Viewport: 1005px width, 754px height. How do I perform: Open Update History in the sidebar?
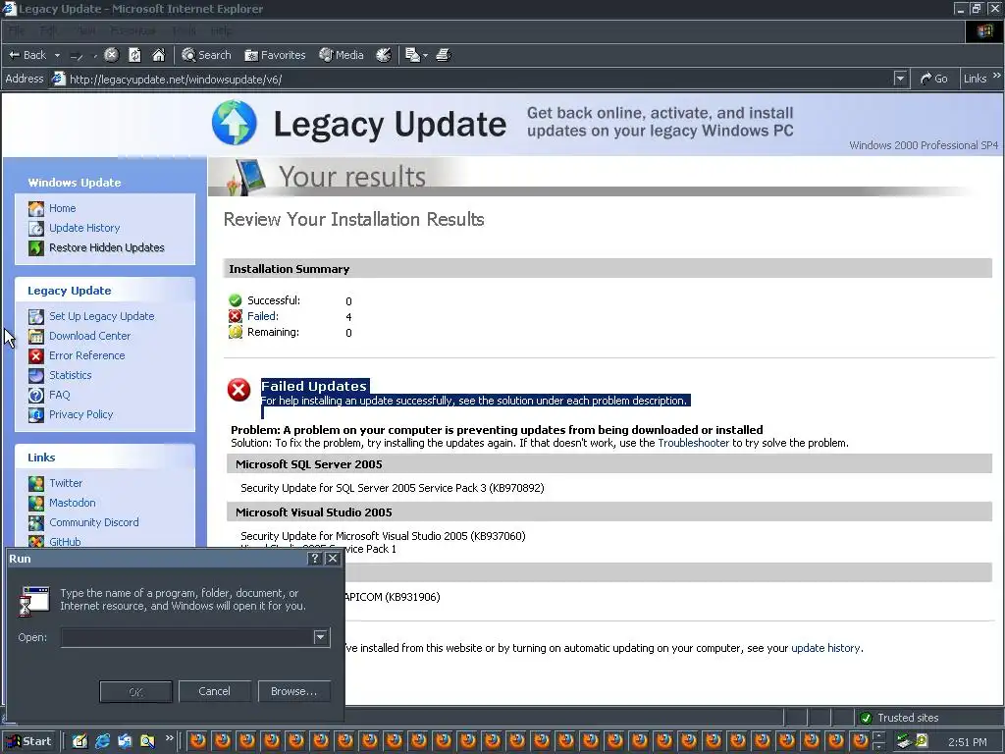(84, 228)
